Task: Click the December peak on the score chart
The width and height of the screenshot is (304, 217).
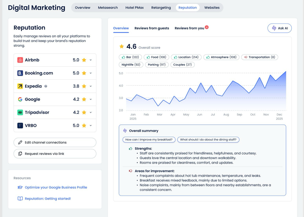Action: pos(285,72)
